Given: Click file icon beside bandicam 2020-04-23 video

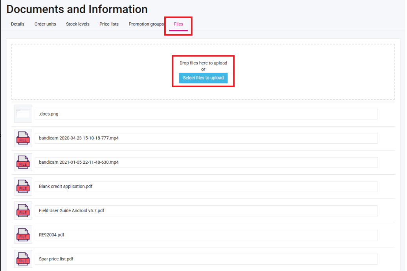Looking at the screenshot, I should coord(23,138).
